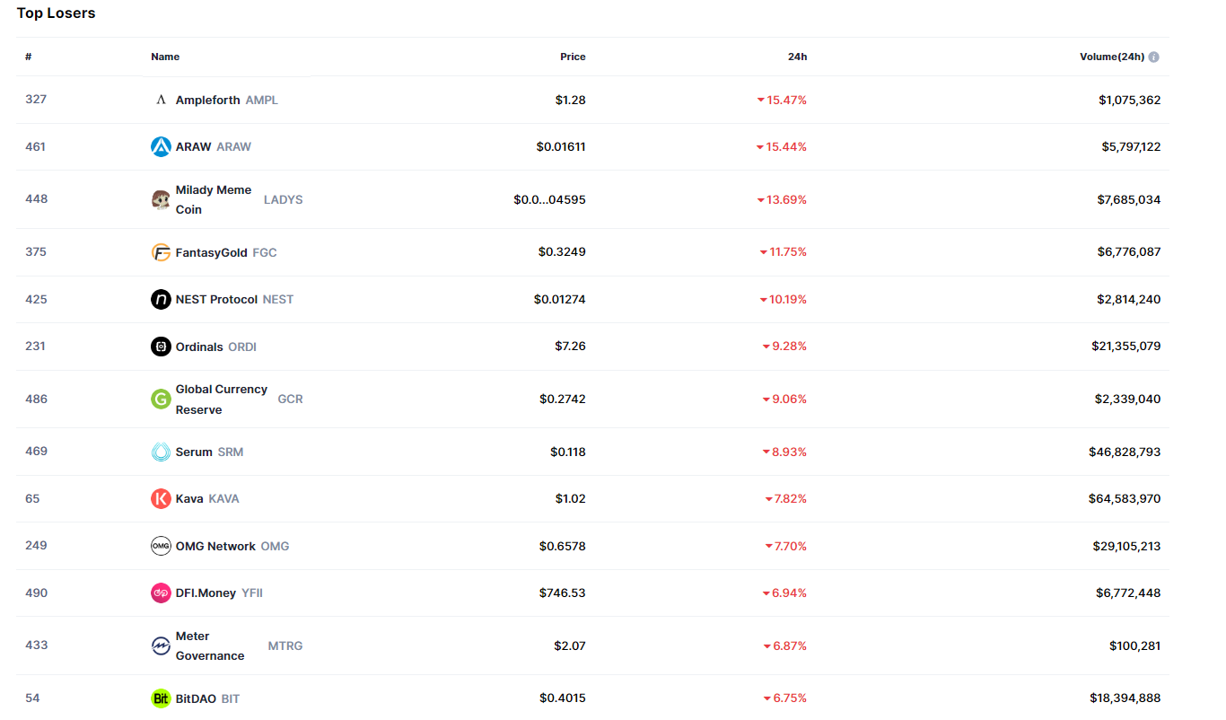Sort table by the 24h column header
The image size is (1226, 720).
click(x=797, y=57)
